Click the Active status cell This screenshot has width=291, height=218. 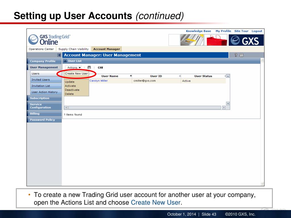(x=203, y=81)
